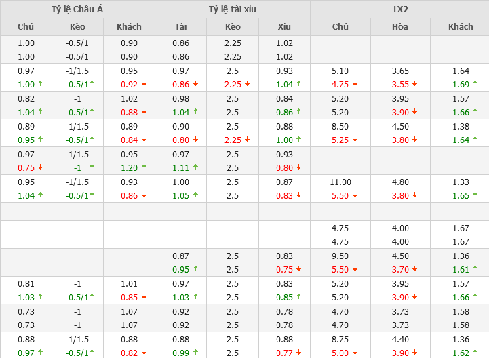Image resolution: width=489 pixels, height=358 pixels.
Task: Click the 3.65 draw odds value
Action: tap(400, 71)
